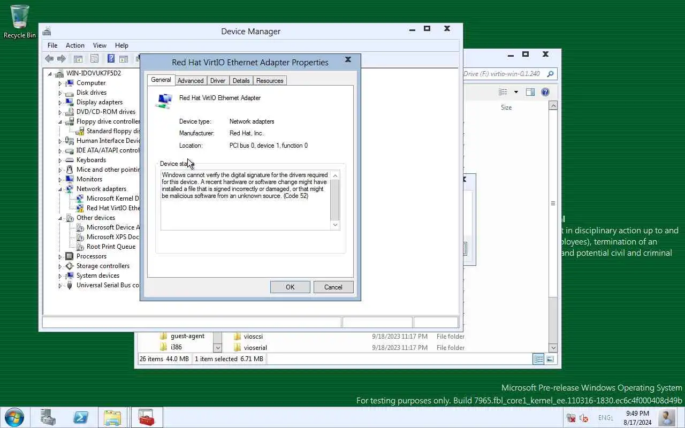This screenshot has height=428, width=685.
Task: Switch to the Advanced tab
Action: 191,81
